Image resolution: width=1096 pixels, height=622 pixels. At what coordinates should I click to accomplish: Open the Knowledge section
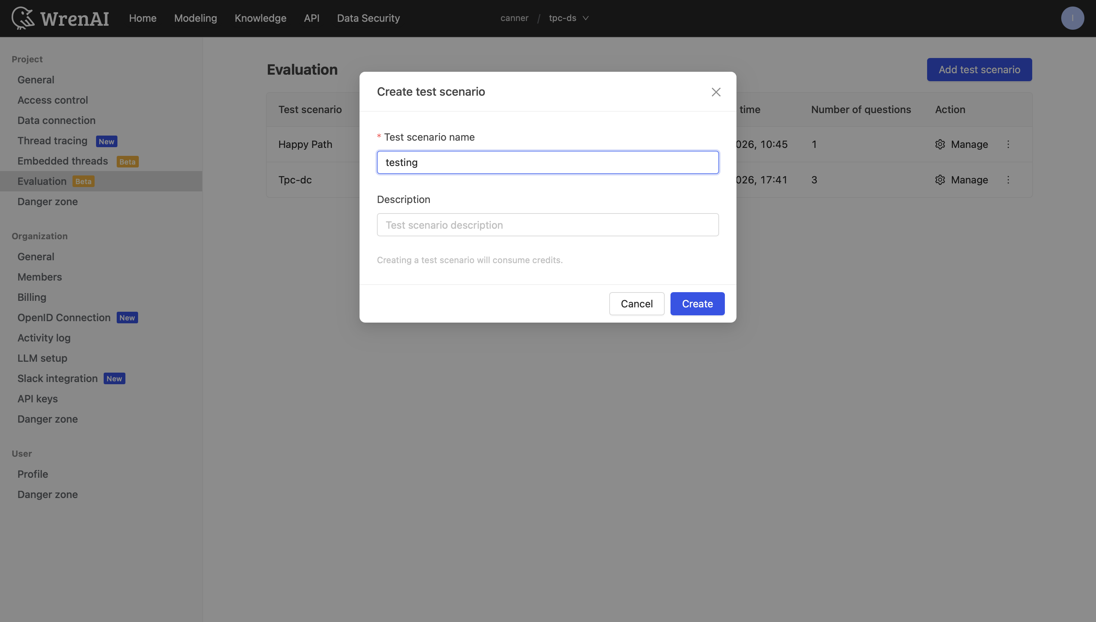click(260, 18)
